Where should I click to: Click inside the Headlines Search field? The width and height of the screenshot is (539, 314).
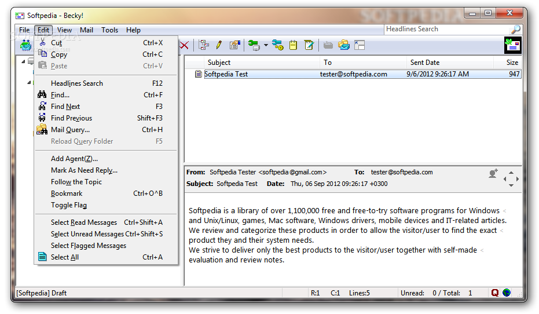[447, 29]
